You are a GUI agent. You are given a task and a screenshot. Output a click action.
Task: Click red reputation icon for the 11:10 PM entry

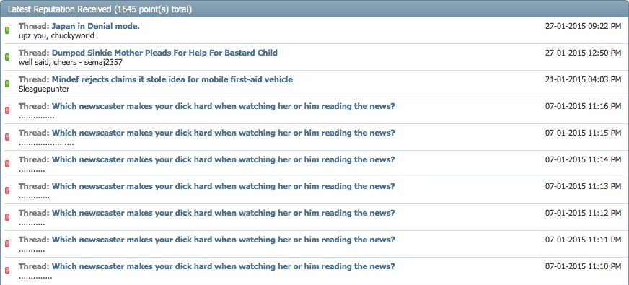click(7, 270)
